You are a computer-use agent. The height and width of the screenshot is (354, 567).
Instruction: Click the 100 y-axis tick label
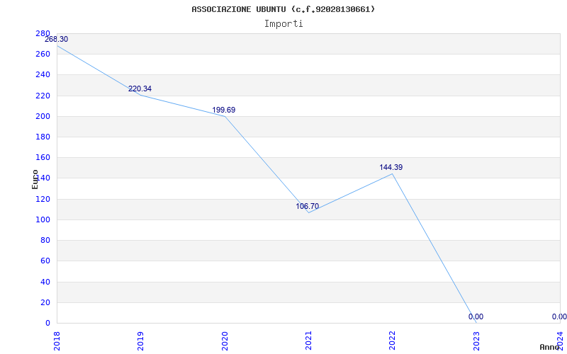[x=43, y=219]
